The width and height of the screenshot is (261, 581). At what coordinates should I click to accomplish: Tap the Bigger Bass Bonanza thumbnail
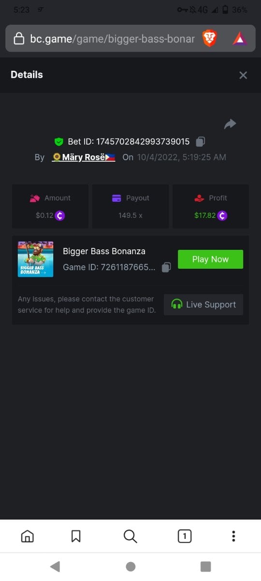pos(36,259)
